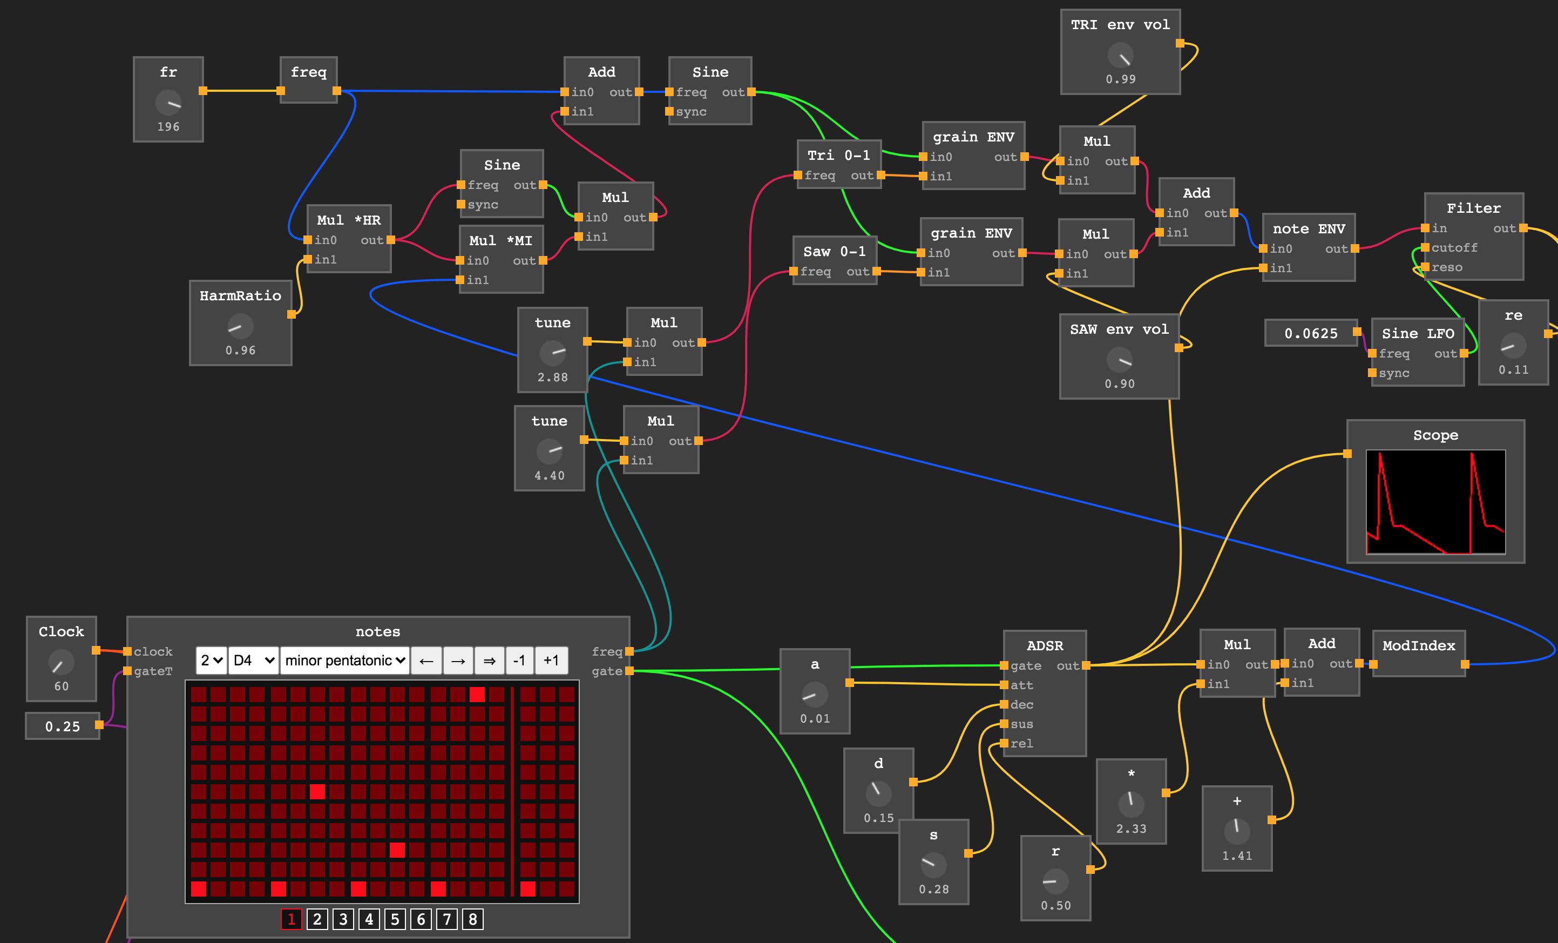Click the Clock knob showing 60
Viewport: 1558px width, 943px height.
(x=62, y=663)
